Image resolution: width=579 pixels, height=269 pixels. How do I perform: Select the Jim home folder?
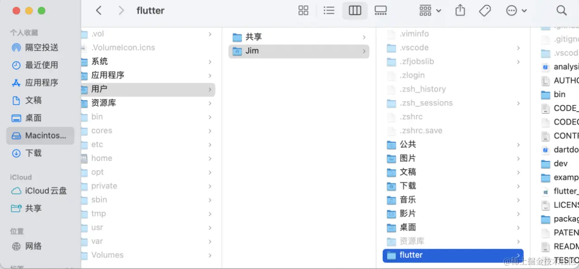click(x=299, y=51)
